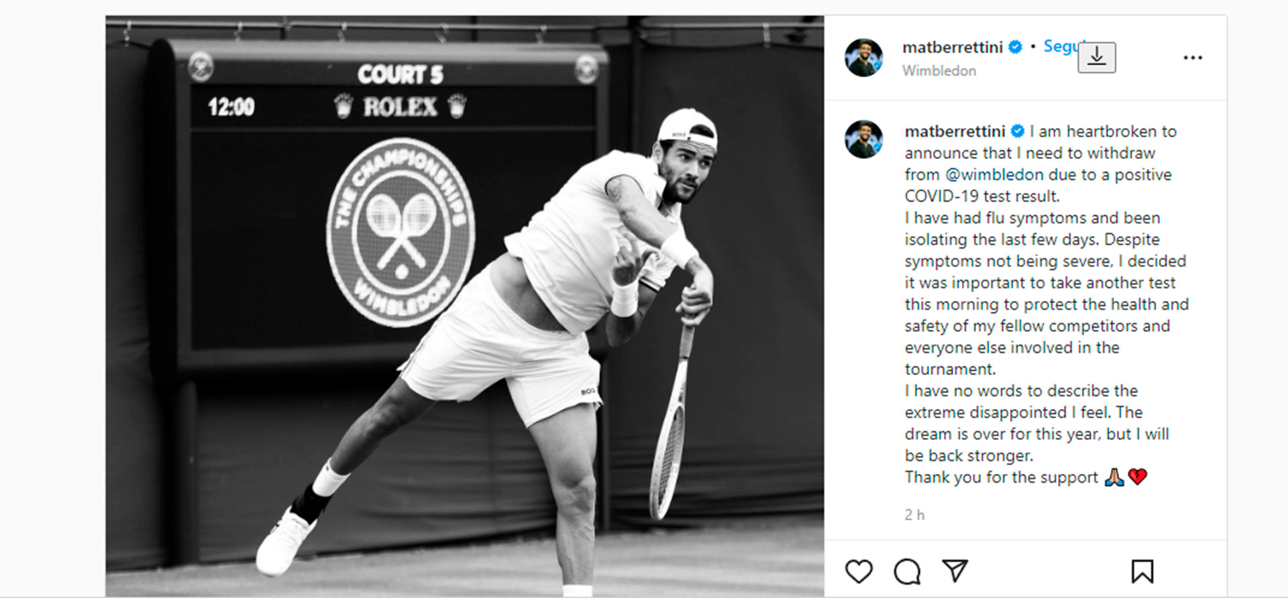This screenshot has height=598, width=1288.
Task: Click matberrettini username in post header
Action: 953,47
